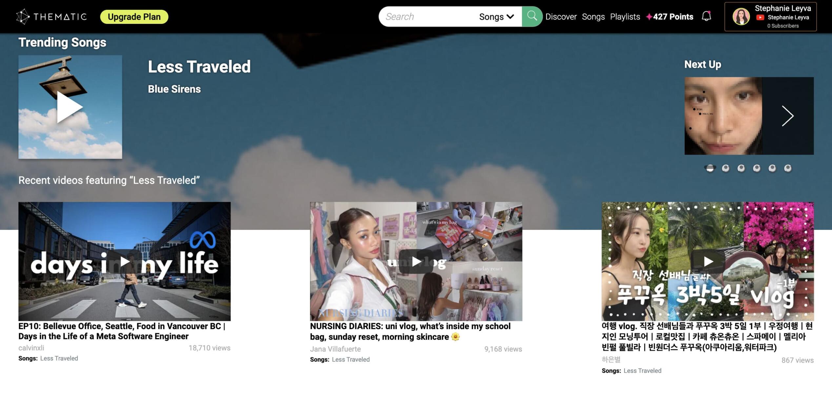This screenshot has height=393, width=832.
Task: Click the Upgrade Plan button
Action: point(134,16)
